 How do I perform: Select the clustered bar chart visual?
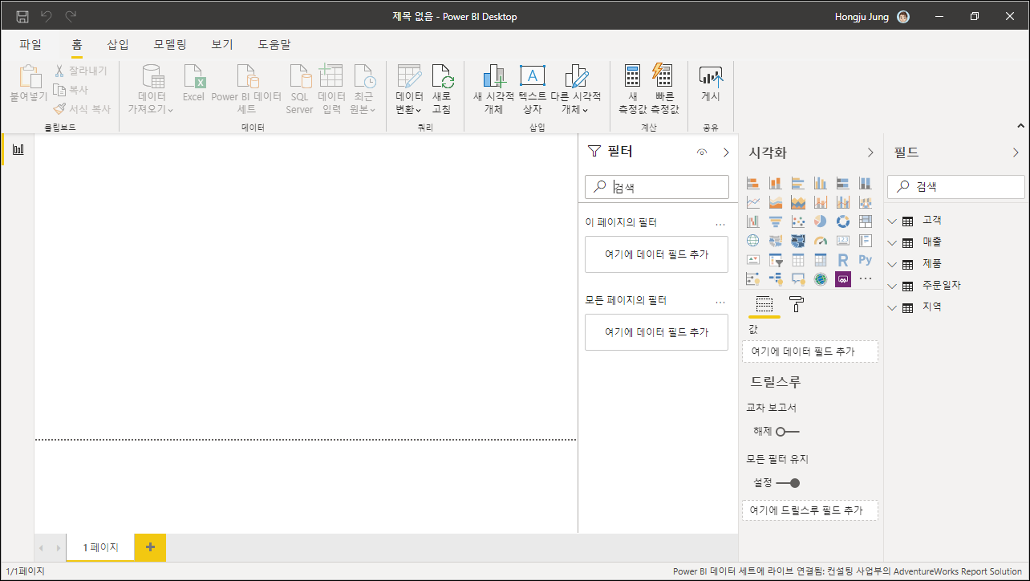pos(797,183)
